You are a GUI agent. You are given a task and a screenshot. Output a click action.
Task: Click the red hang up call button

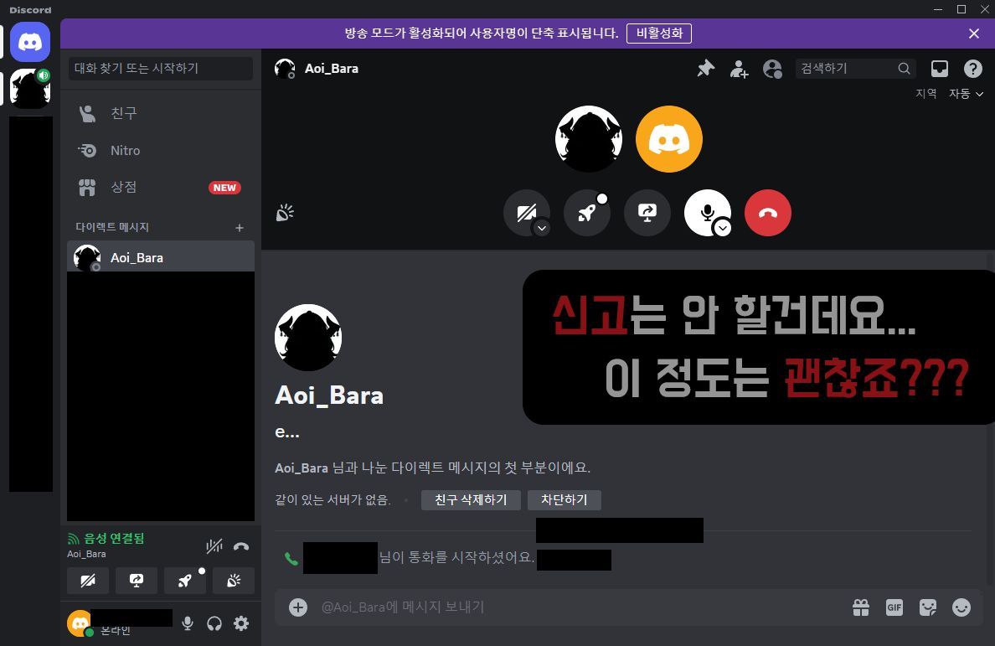pos(767,213)
